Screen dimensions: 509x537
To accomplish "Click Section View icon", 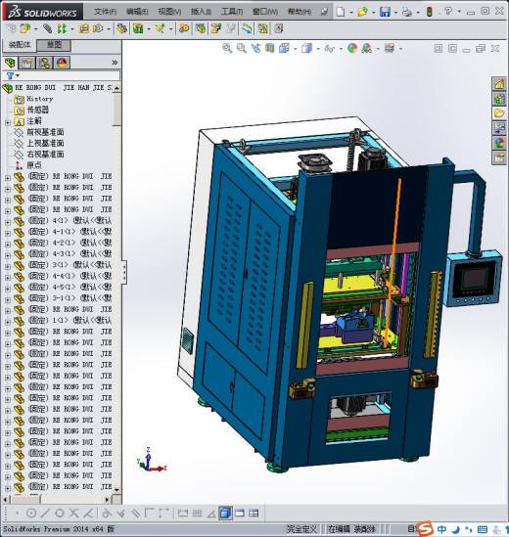I will (270, 48).
